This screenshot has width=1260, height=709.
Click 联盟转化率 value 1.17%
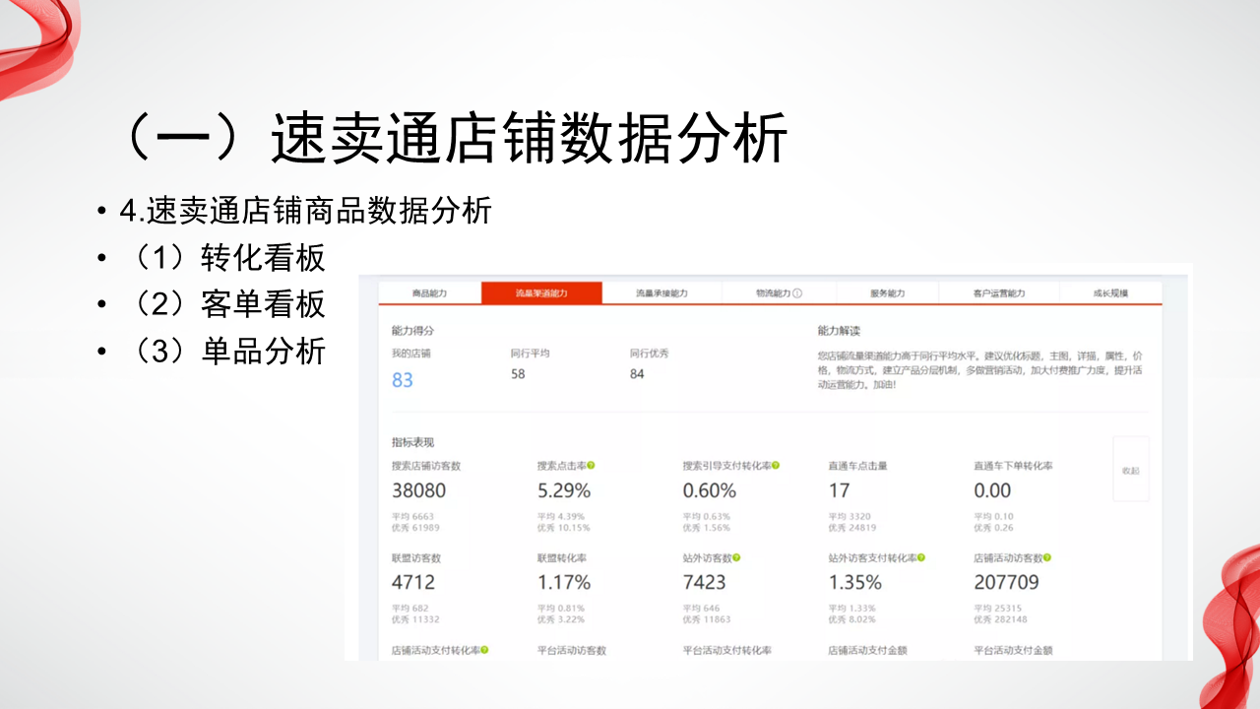coord(564,582)
